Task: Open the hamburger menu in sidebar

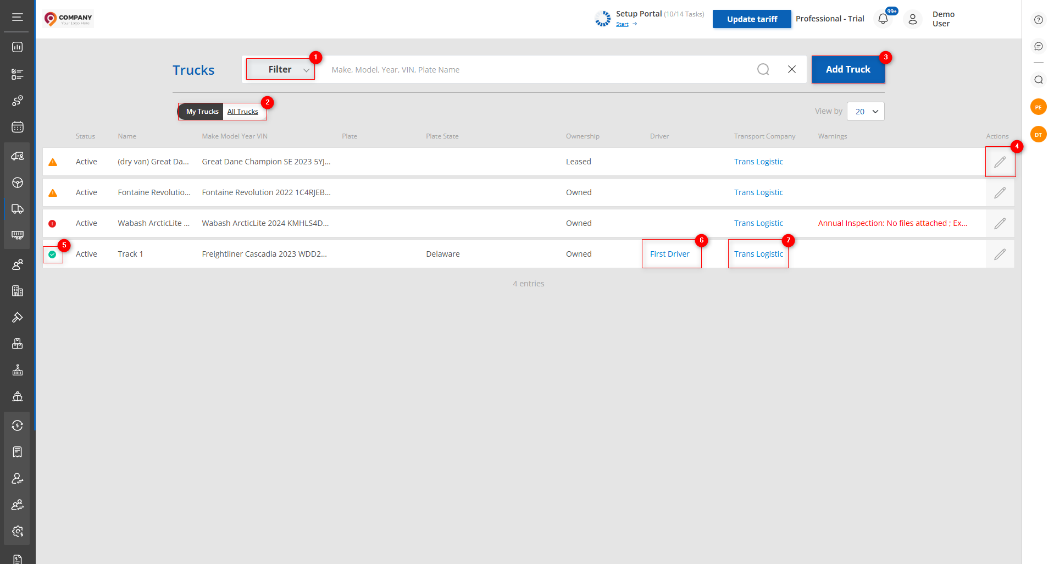Action: coord(18,17)
